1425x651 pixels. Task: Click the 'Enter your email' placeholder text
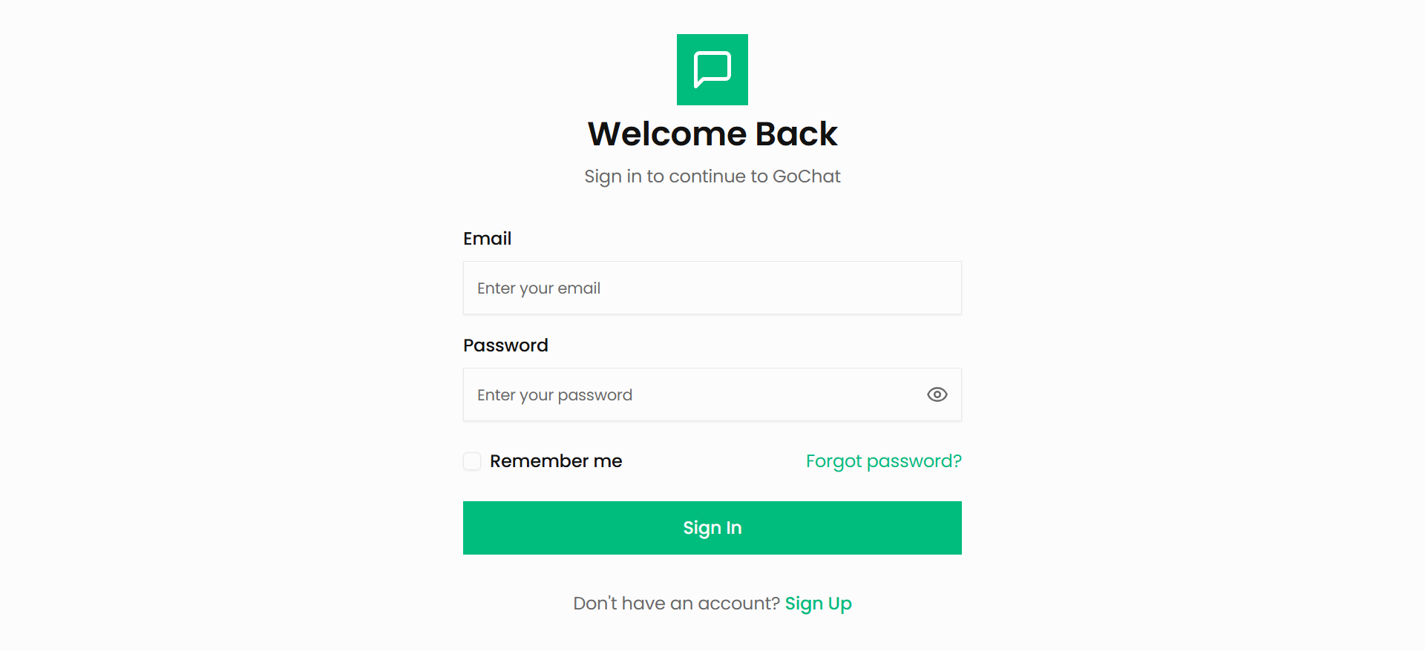tap(539, 288)
